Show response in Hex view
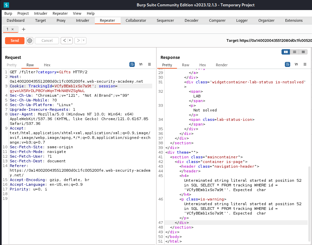This screenshot has height=245, width=312. pos(202,65)
